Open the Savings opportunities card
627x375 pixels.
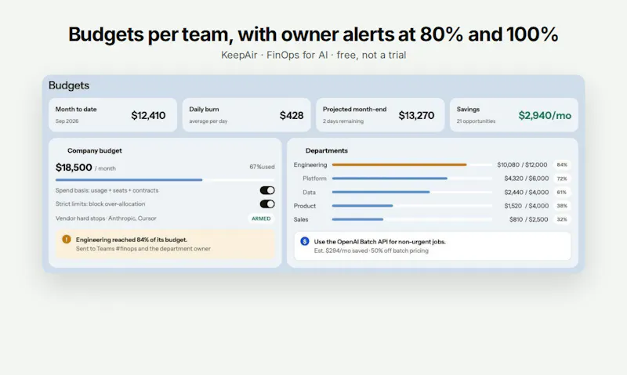(x=514, y=115)
